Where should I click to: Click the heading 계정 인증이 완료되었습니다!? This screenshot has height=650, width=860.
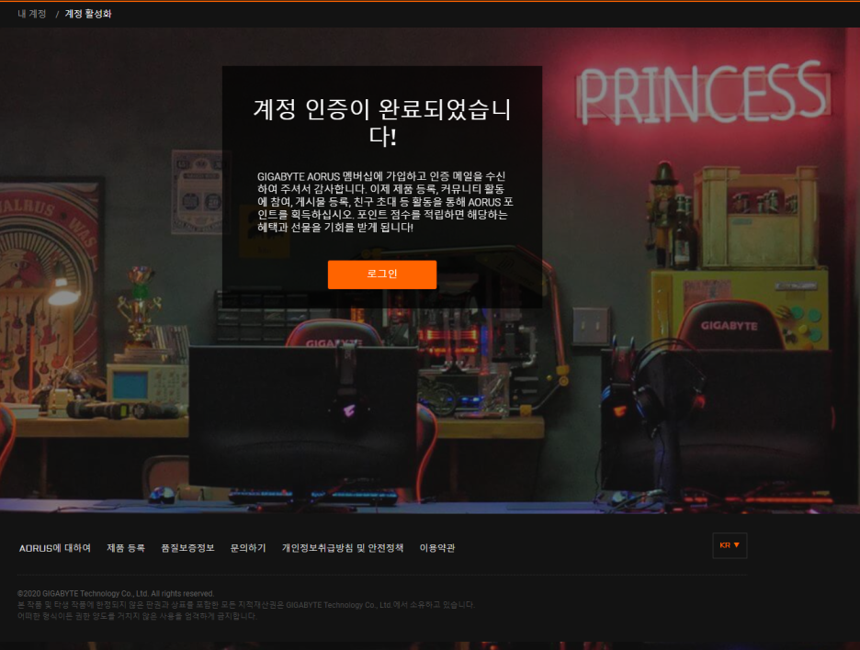pos(382,122)
